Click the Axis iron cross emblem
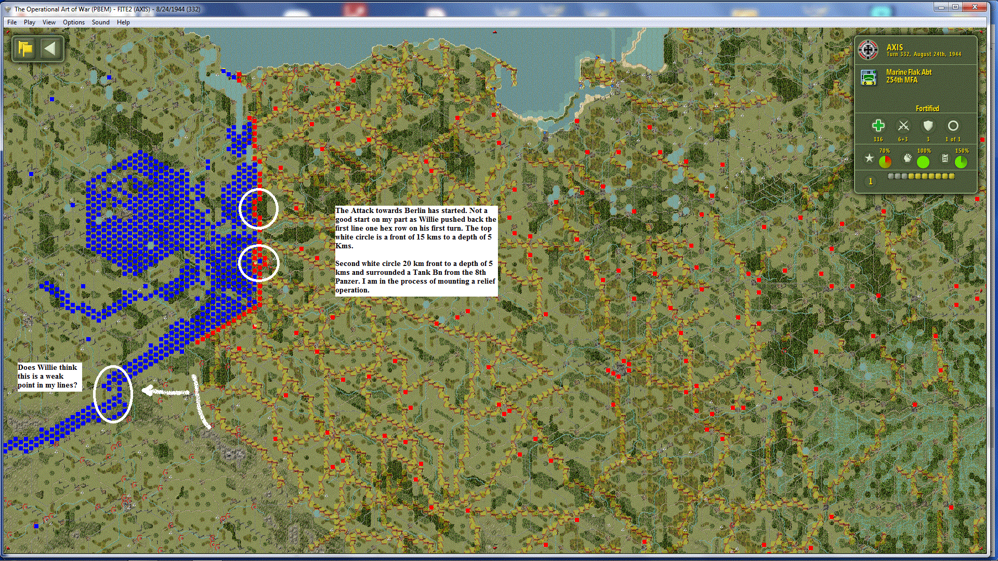This screenshot has height=561, width=998. 868,50
